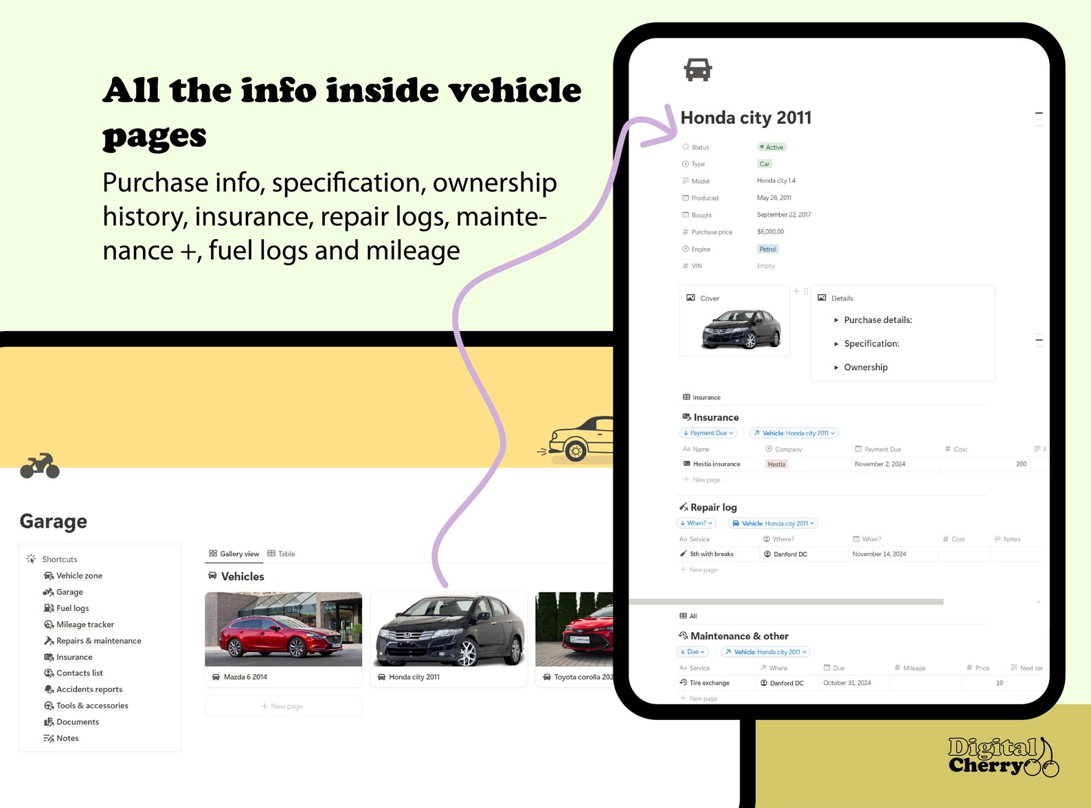This screenshot has width=1091, height=808.
Task: Click the Vehicles heading car icon
Action: [213, 576]
